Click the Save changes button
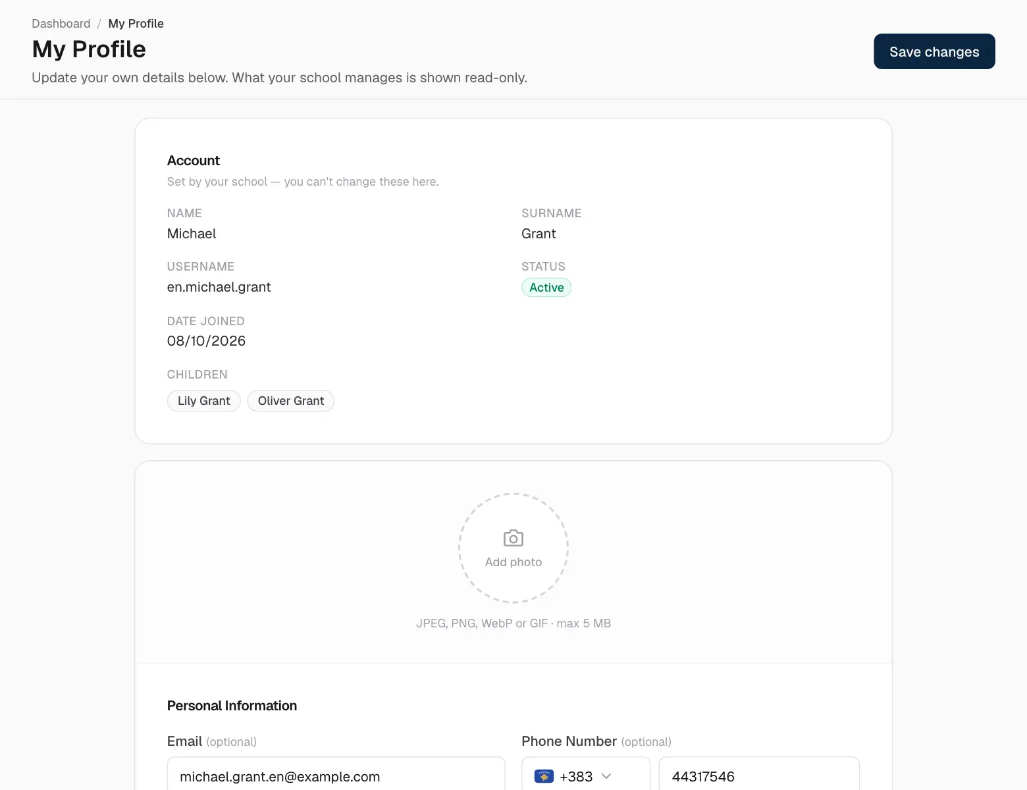The height and width of the screenshot is (790, 1027). click(x=934, y=51)
